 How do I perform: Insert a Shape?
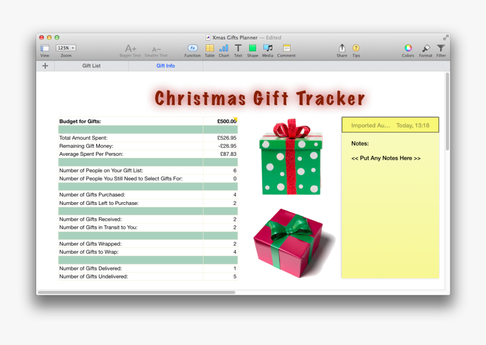click(x=252, y=50)
